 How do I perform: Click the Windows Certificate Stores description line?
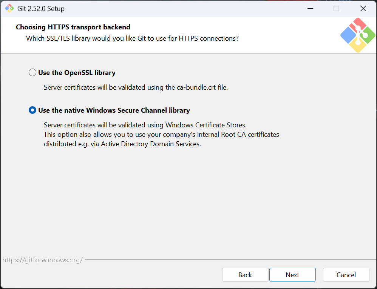click(145, 125)
